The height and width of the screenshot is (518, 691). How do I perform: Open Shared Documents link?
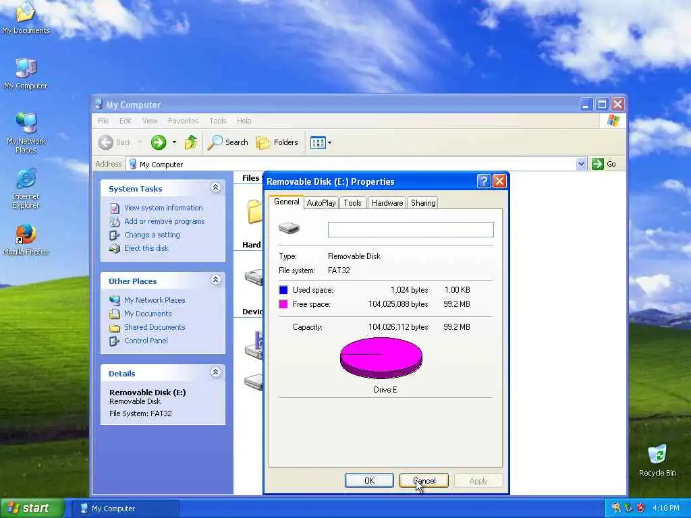[x=155, y=327]
